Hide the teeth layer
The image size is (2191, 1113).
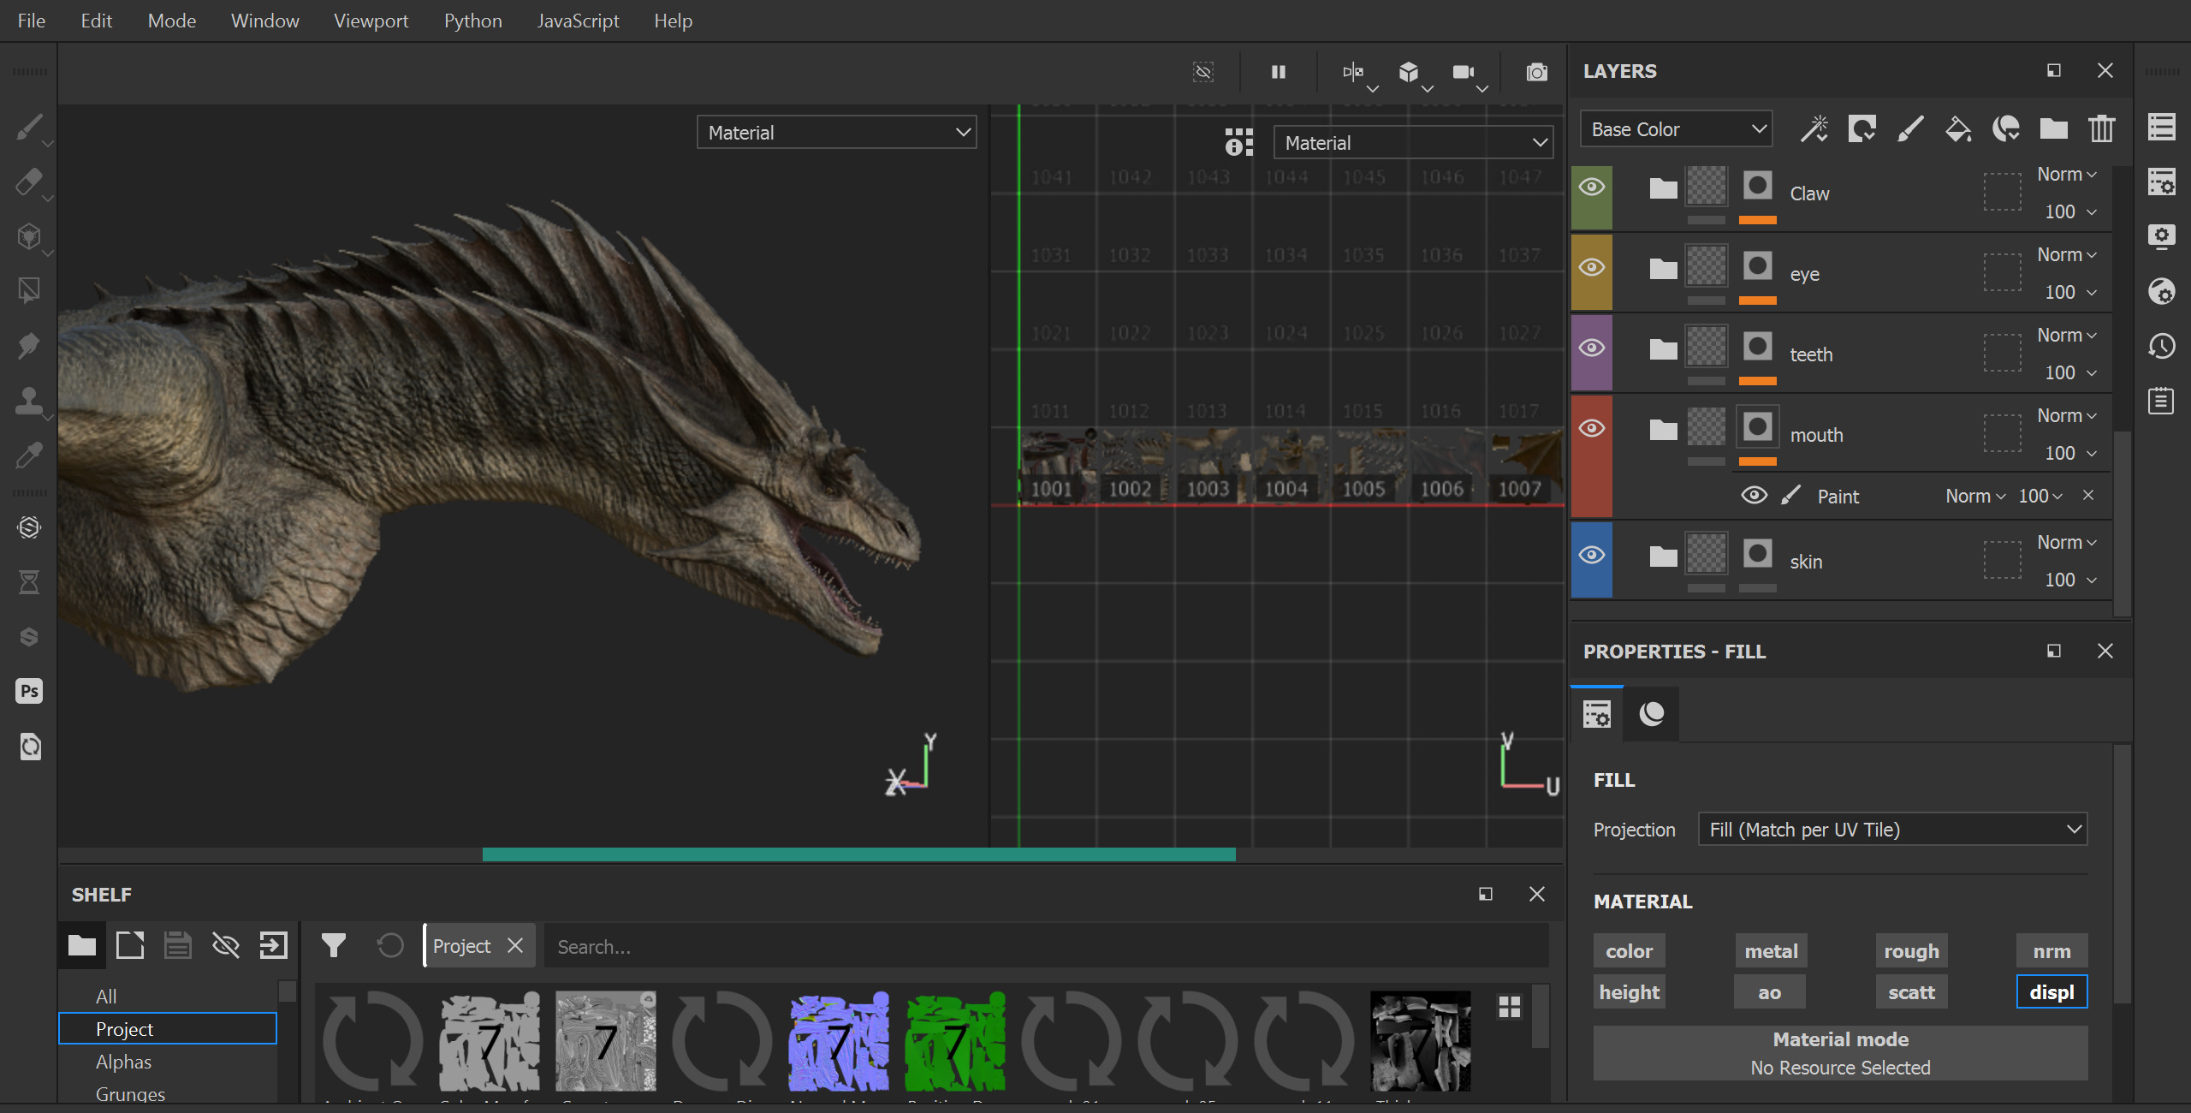(1591, 348)
